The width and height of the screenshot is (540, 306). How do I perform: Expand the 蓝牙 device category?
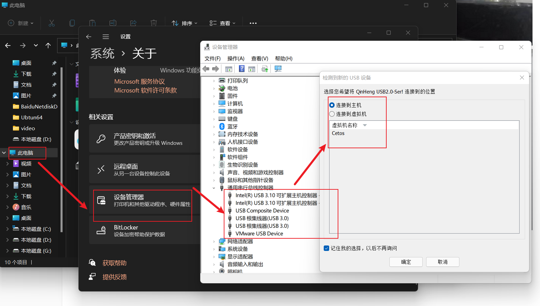(x=214, y=127)
